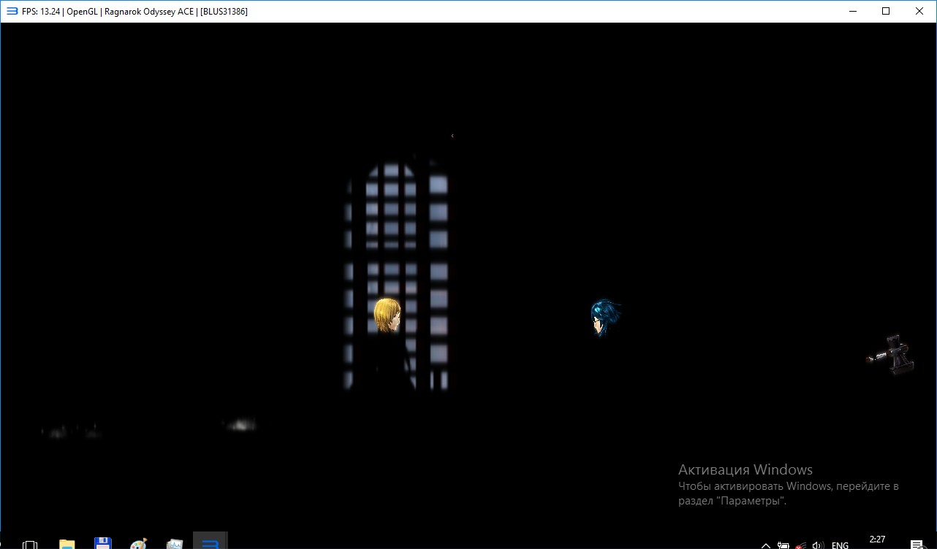The image size is (937, 549).
Task: Select the active RPCS3 taskbar button
Action: 210,541
